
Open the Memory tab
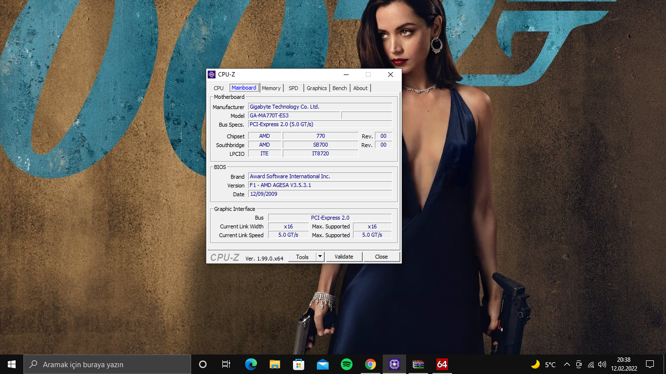pyautogui.click(x=271, y=88)
